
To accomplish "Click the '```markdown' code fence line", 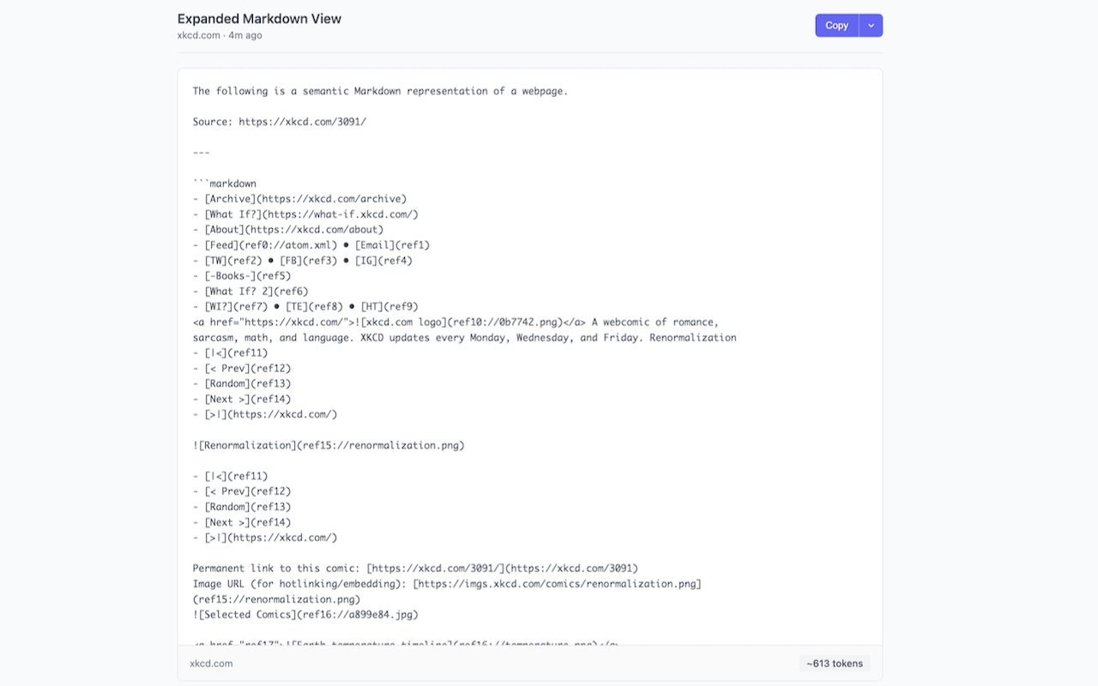I will tap(225, 184).
